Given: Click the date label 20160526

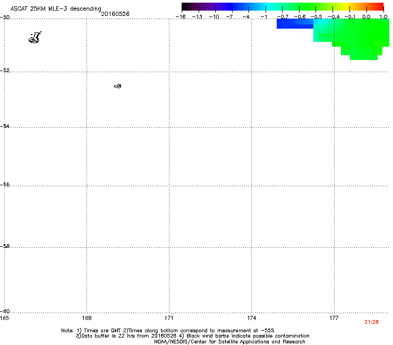Looking at the screenshot, I should tap(115, 14).
